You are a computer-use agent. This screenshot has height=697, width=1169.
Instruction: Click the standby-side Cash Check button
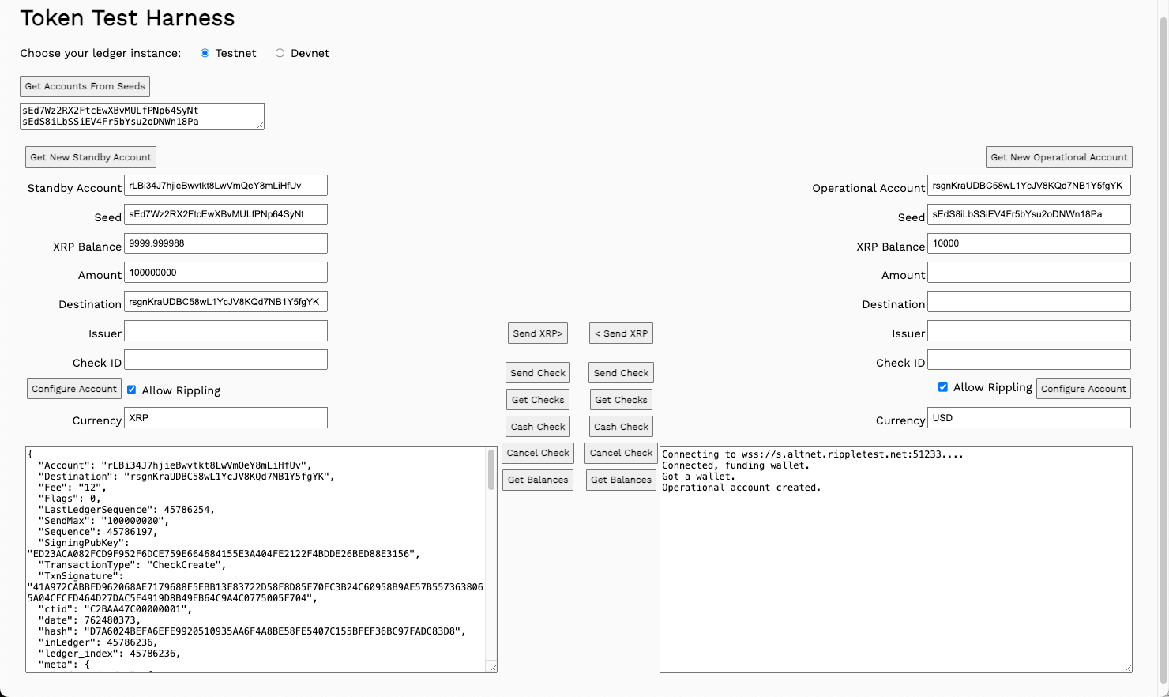537,427
